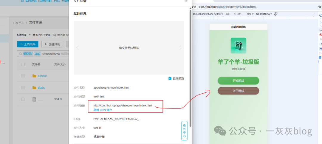This screenshot has height=144, width=322.
Task: Open the device toolbar three-dot menu
Action: point(314,14)
